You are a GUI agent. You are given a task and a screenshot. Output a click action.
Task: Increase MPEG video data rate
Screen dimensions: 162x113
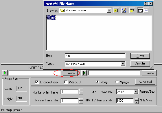(x=137, y=99)
